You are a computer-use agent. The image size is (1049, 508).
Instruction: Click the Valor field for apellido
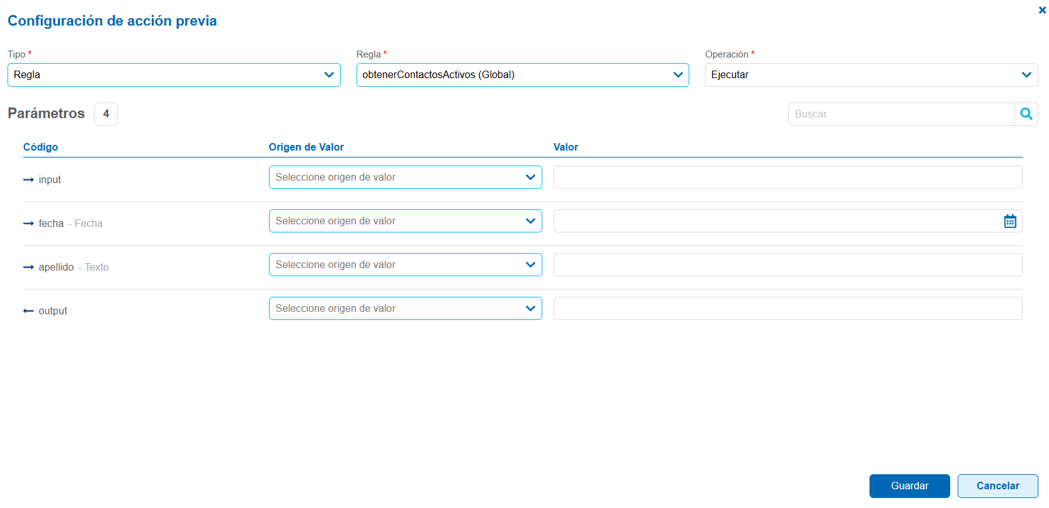point(788,265)
